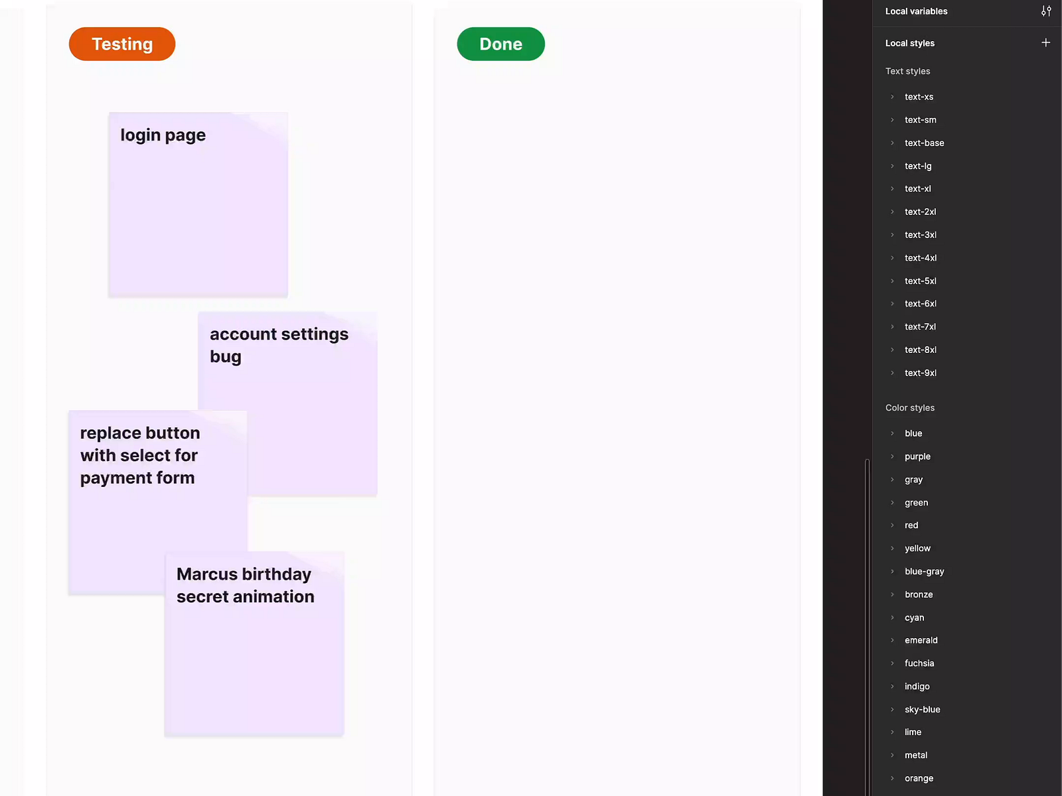
Task: Select the login page sticky note
Action: pos(197,204)
